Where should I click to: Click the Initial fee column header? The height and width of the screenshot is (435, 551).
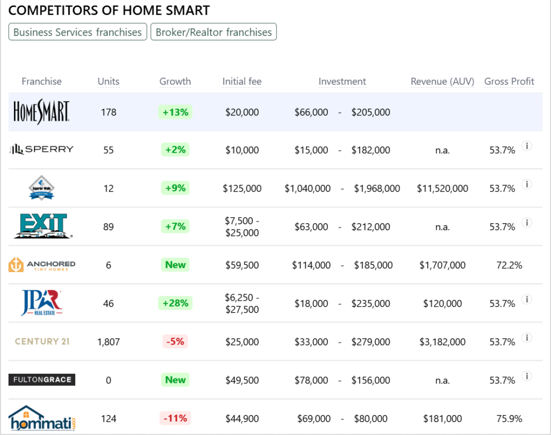[242, 81]
